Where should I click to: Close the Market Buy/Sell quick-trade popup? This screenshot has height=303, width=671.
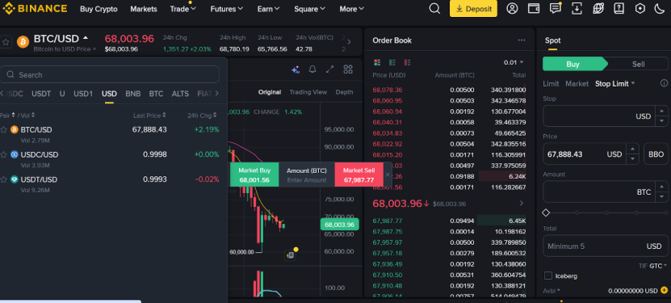click(388, 175)
